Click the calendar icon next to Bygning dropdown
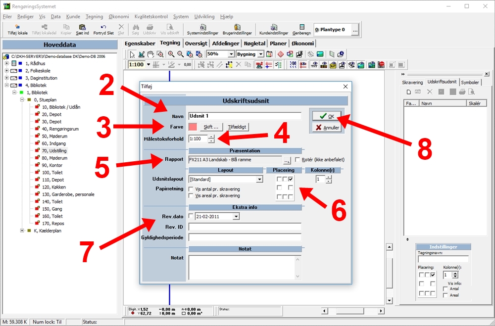 click(269, 54)
